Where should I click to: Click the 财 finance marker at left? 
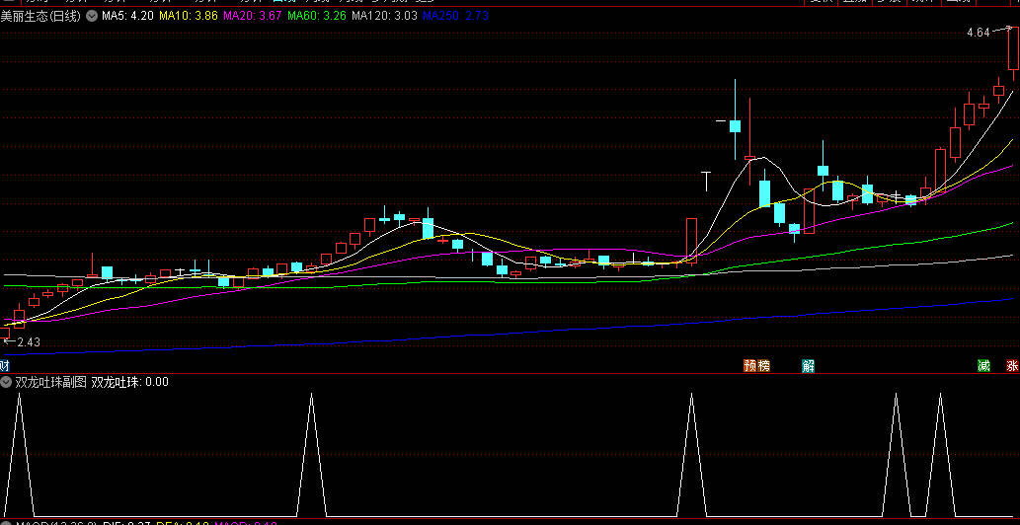pyautogui.click(x=4, y=366)
